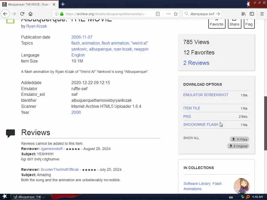Click the green network tray icon

(x=243, y=197)
